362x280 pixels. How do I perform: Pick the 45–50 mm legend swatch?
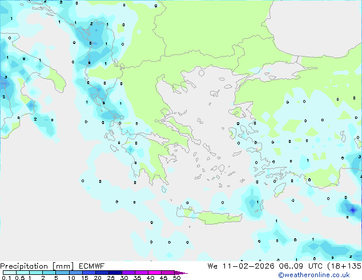168,273
